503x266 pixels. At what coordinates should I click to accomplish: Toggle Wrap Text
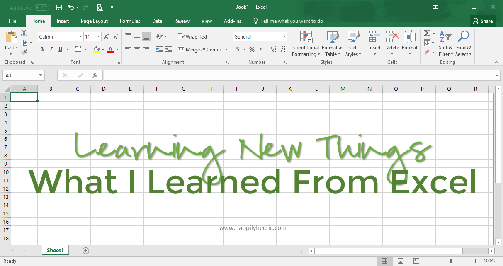click(x=192, y=36)
